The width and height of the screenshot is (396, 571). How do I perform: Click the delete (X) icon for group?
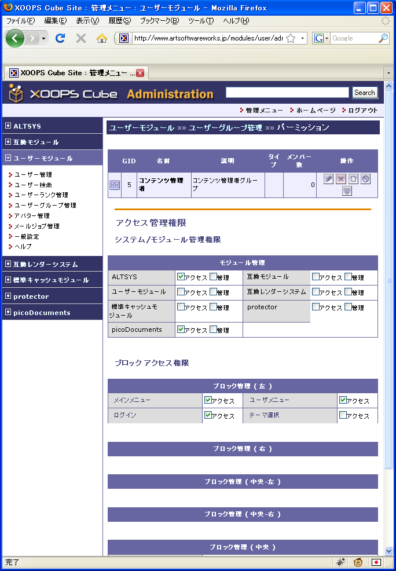pos(341,179)
